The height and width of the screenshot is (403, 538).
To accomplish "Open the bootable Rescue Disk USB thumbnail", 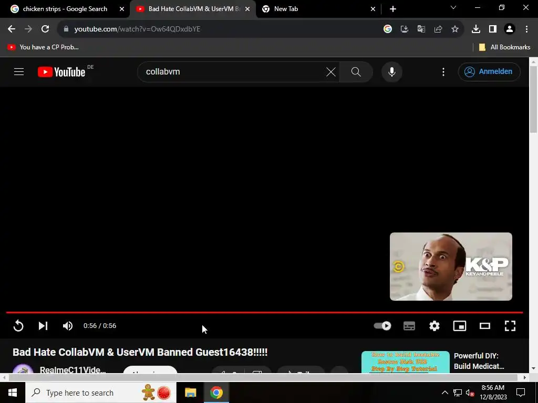I will point(405,362).
